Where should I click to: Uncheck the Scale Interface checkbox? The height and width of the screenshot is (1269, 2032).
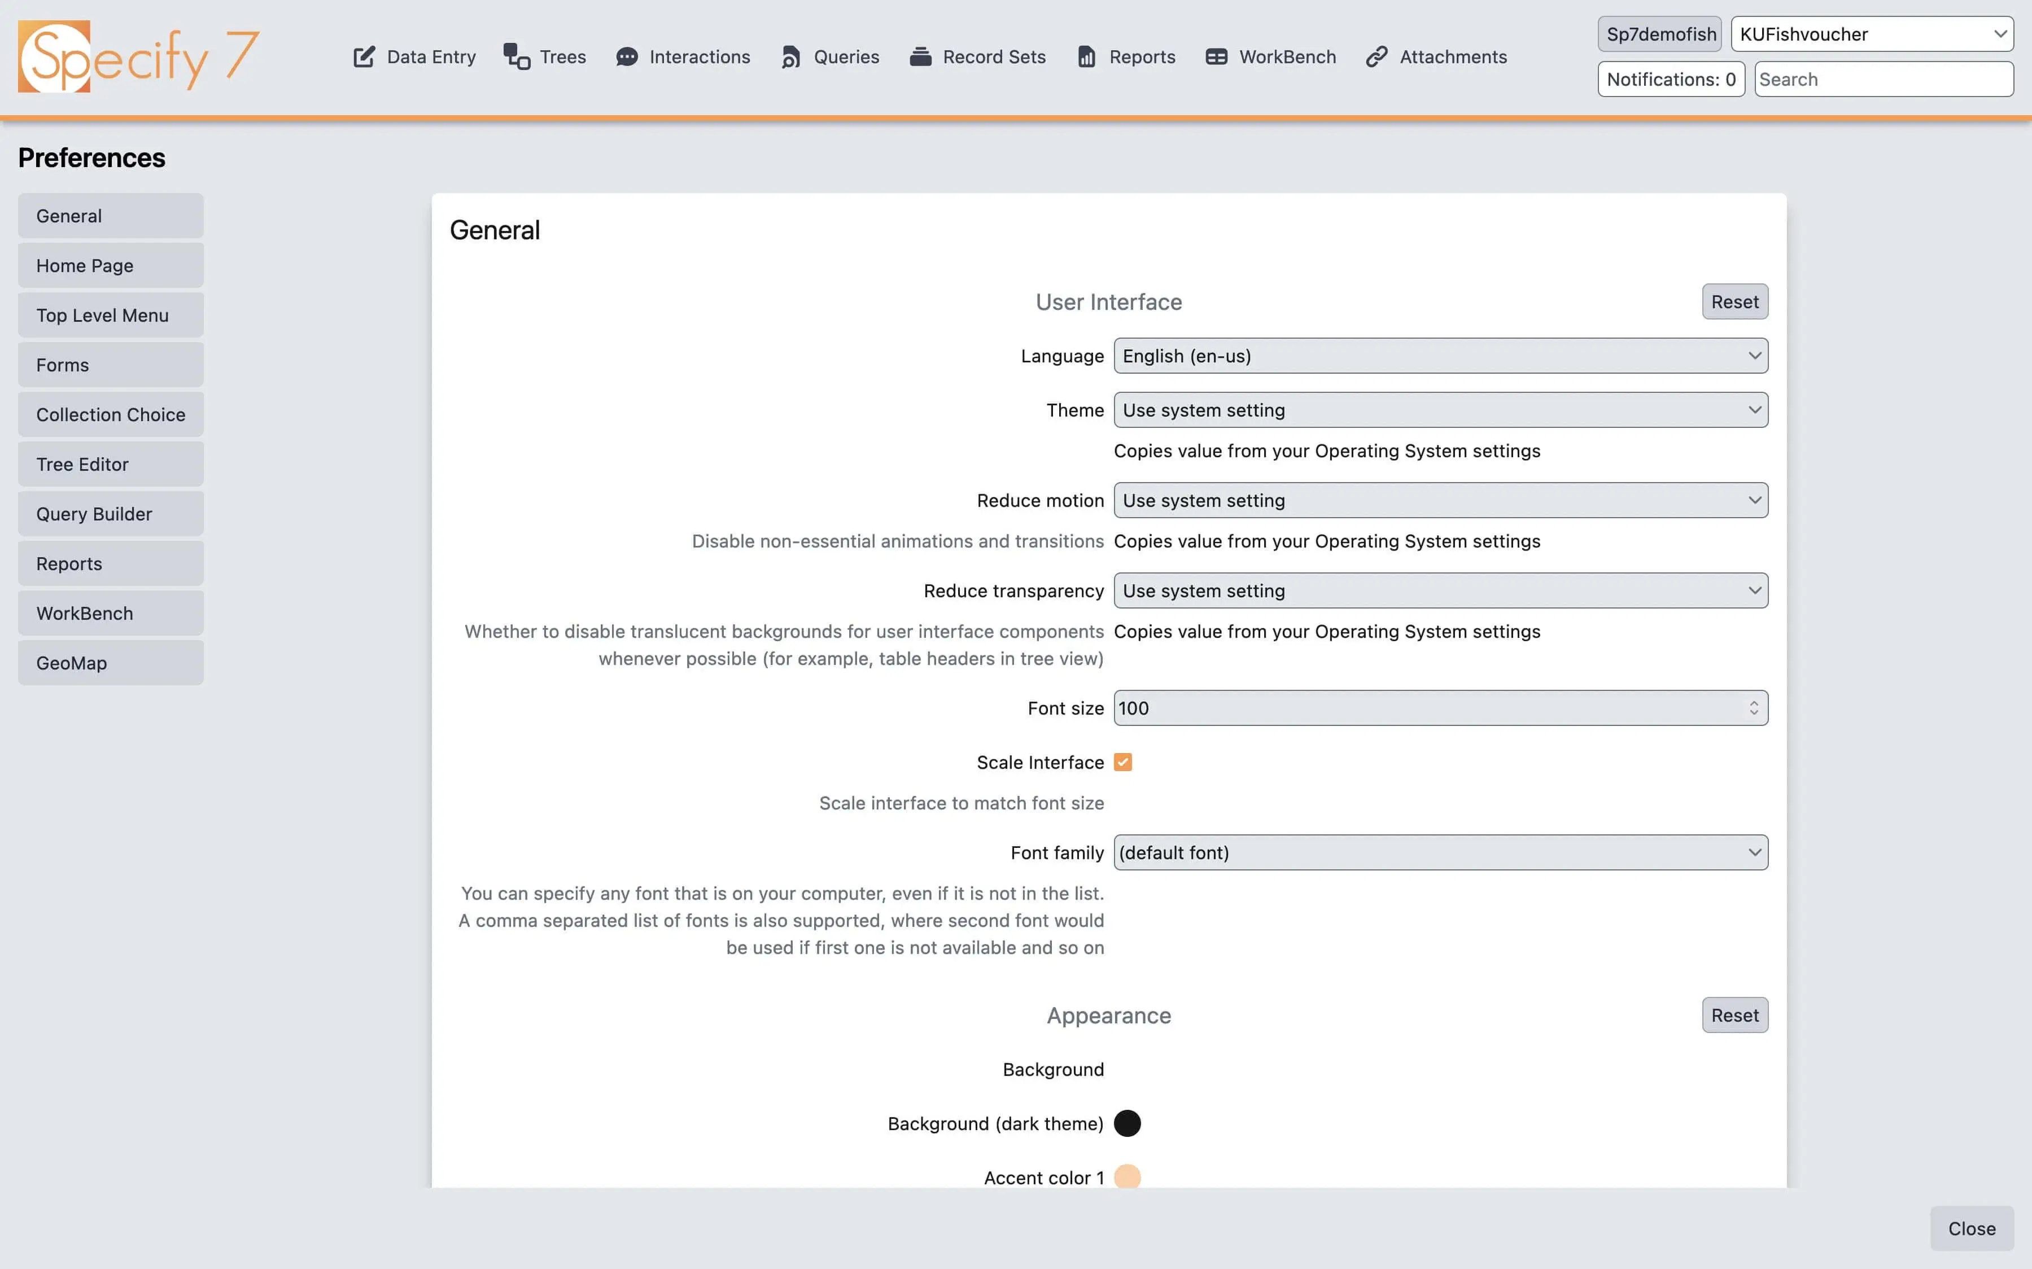1123,762
